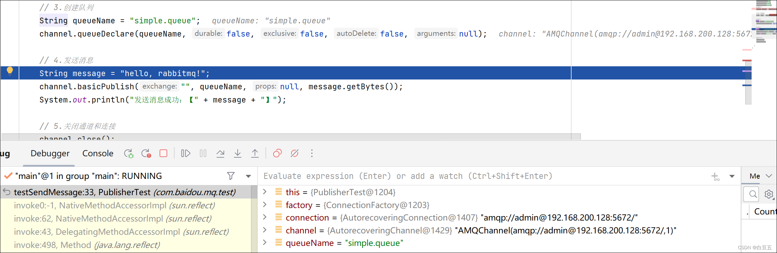Expand the 'queueName' variable node
Image resolution: width=777 pixels, height=253 pixels.
(x=265, y=243)
